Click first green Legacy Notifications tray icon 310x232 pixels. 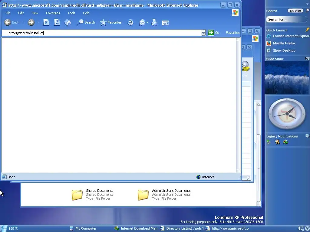(269, 142)
